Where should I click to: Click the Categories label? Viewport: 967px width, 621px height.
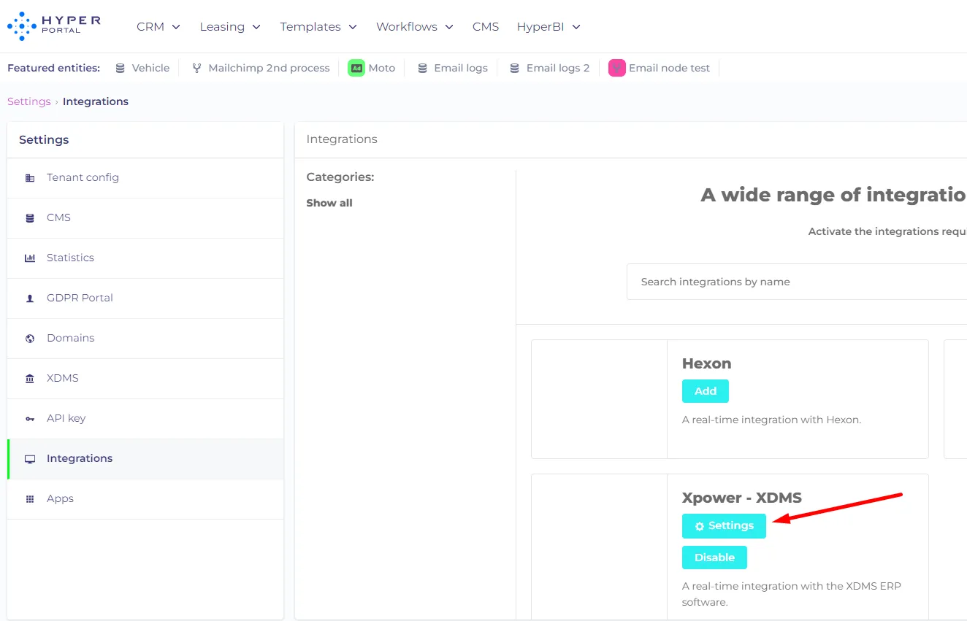(x=340, y=177)
